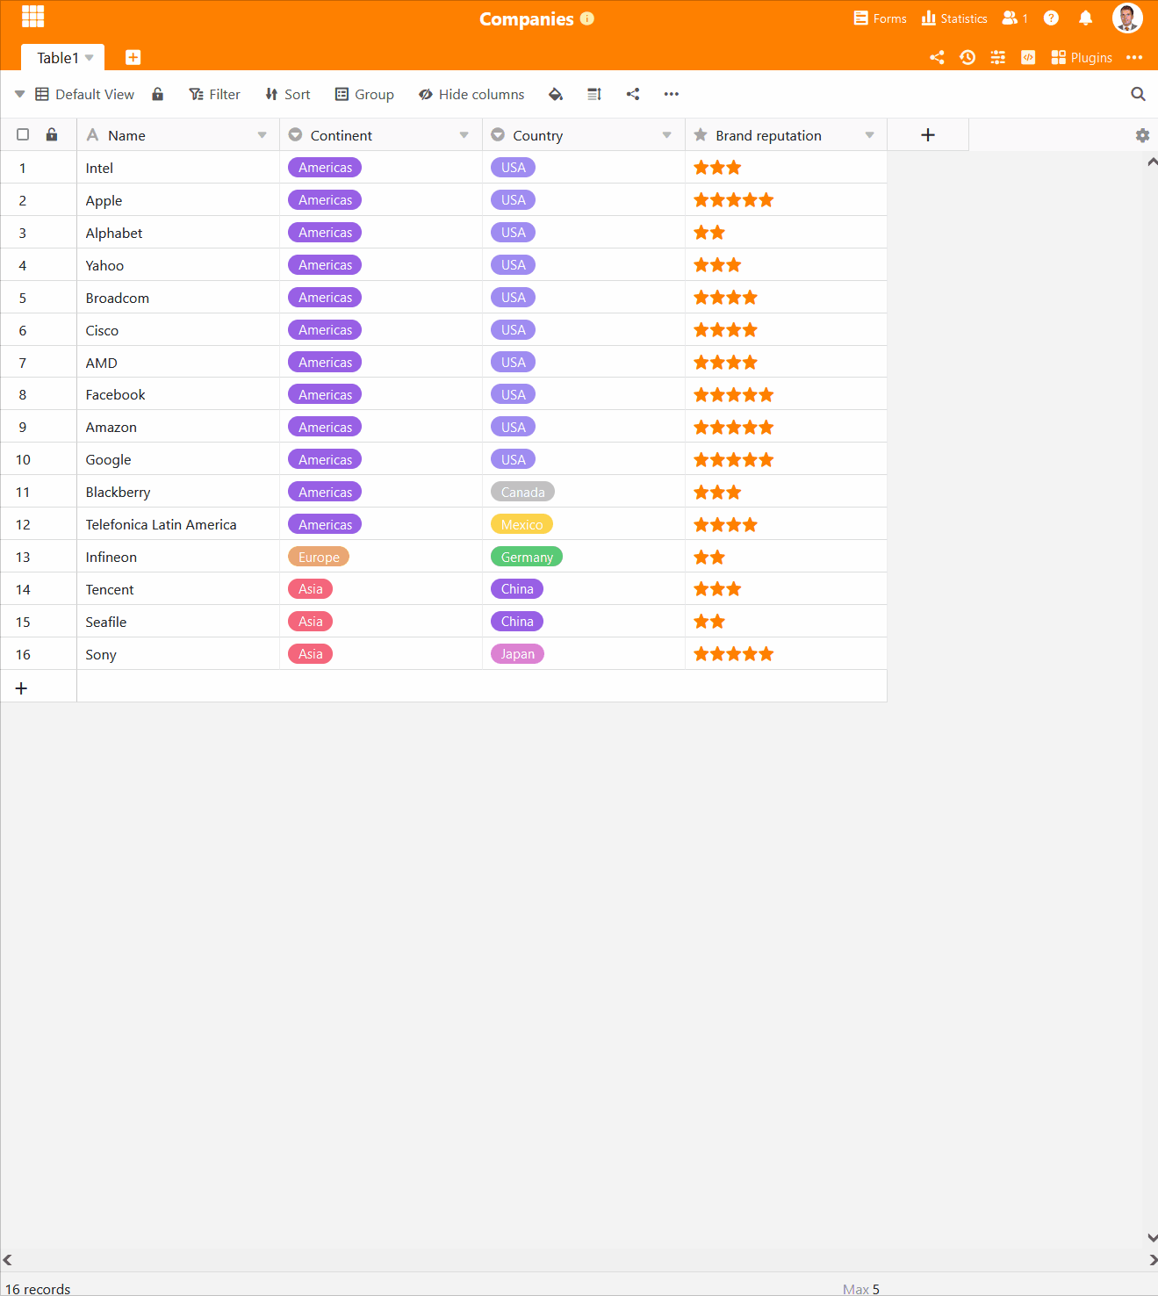
Task: Set Sony's brand reputation stars
Action: (734, 654)
